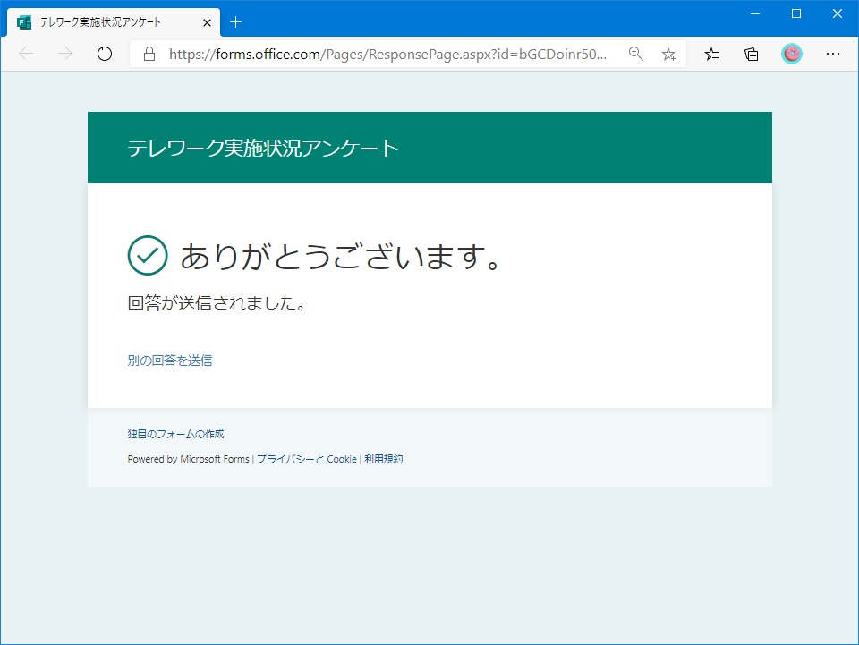The width and height of the screenshot is (859, 645).
Task: Open 利用規約 link
Action: [x=384, y=459]
